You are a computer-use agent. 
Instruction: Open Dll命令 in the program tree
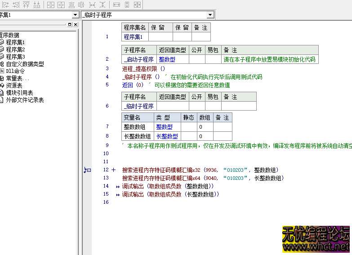coord(15,71)
